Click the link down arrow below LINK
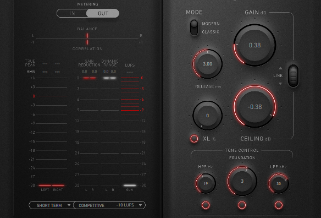321x218 pixels. click(x=280, y=84)
